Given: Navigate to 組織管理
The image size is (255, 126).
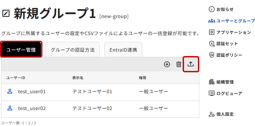Looking at the screenshot, I should coord(221,82).
